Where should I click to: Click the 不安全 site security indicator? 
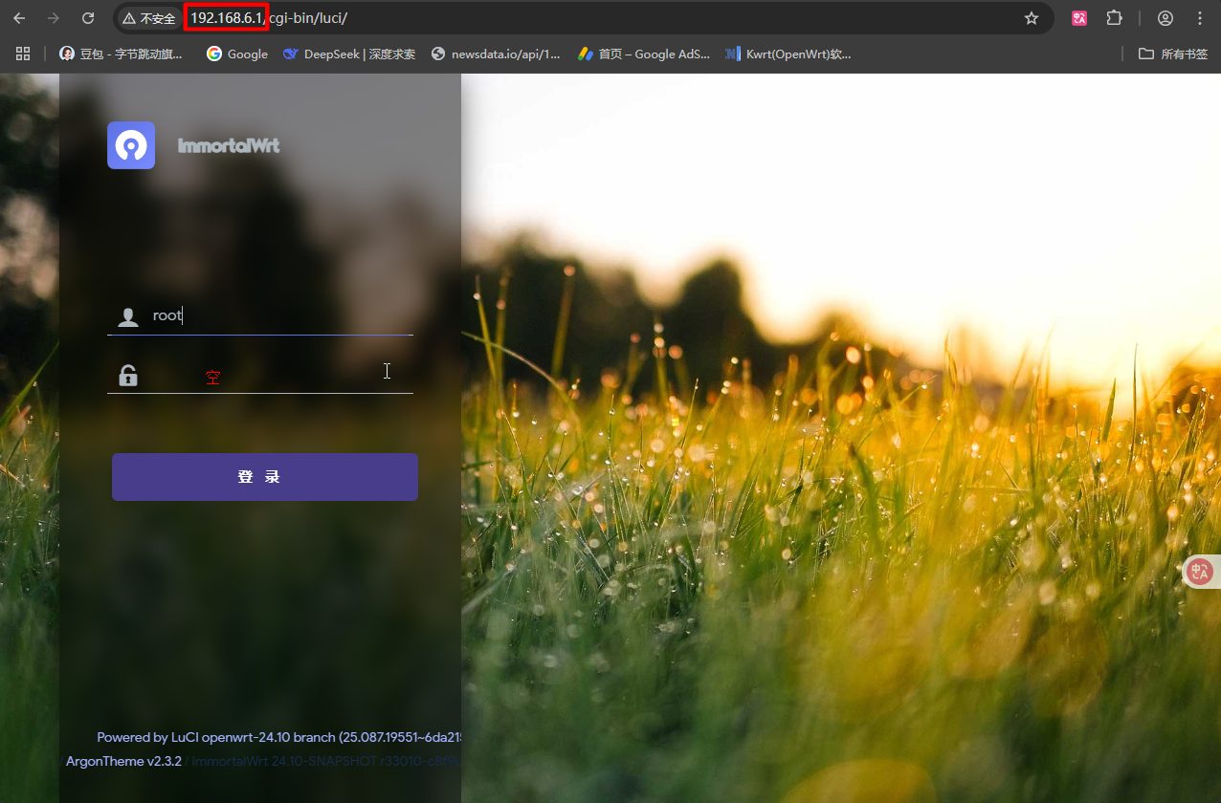(149, 18)
